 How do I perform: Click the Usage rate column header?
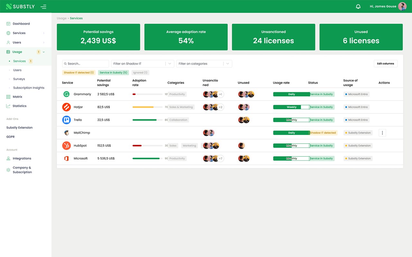pos(281,83)
